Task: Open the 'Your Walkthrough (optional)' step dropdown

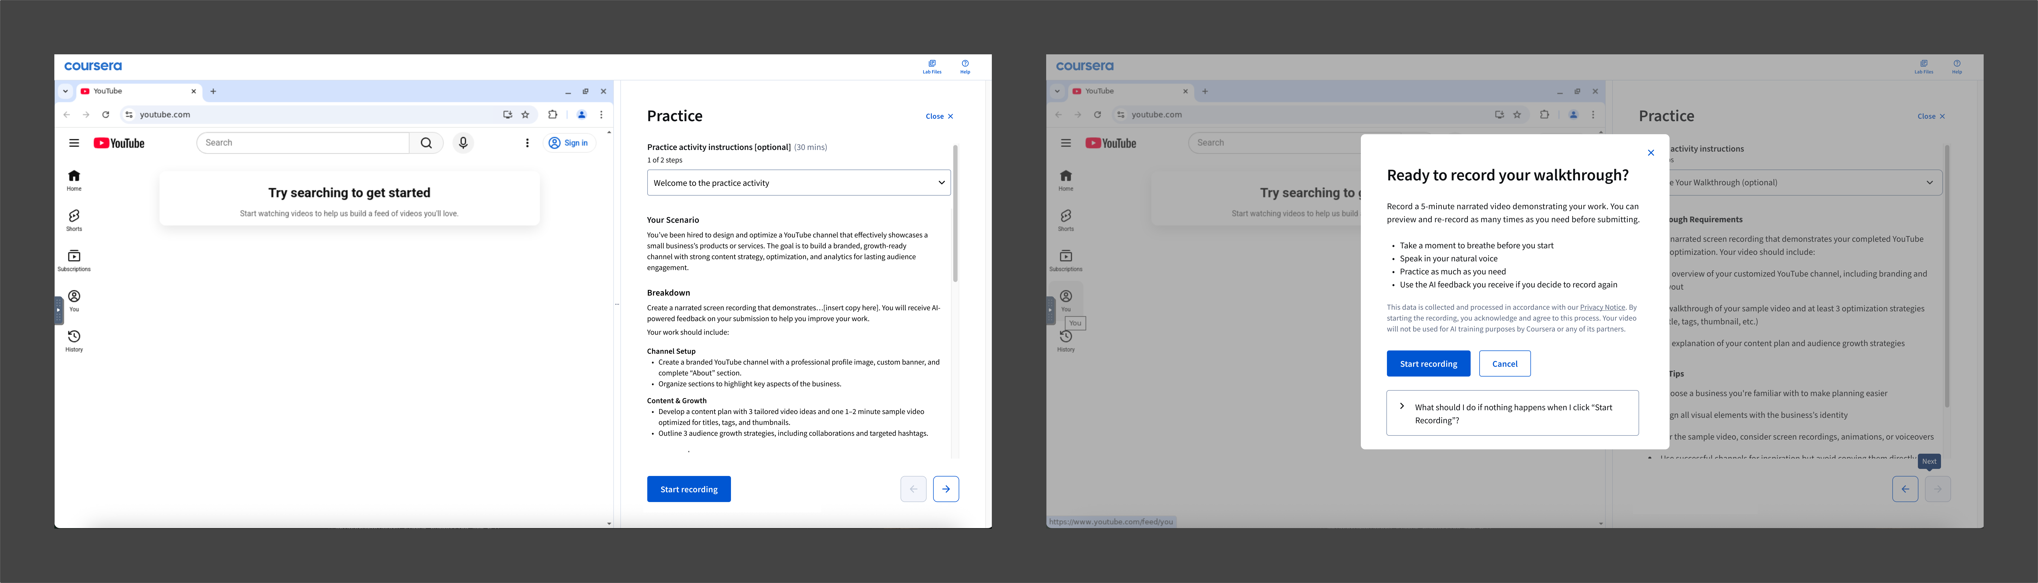Action: pos(1790,183)
